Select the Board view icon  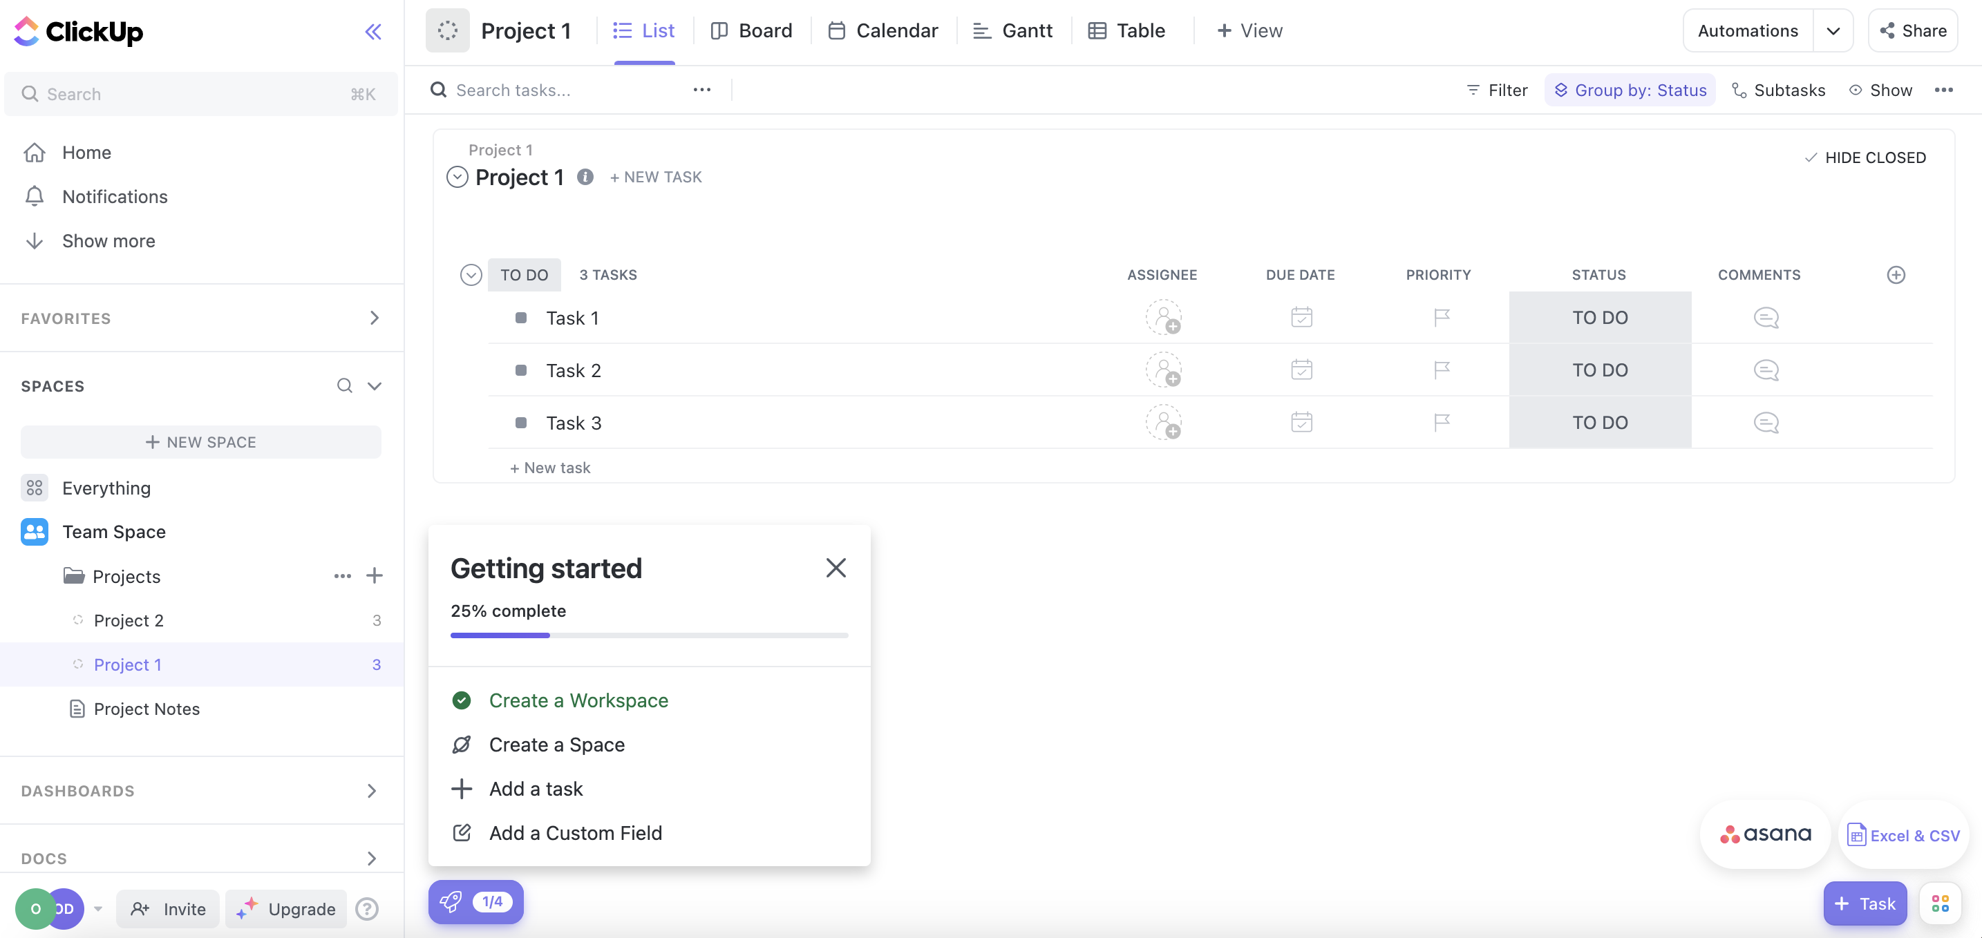(720, 30)
